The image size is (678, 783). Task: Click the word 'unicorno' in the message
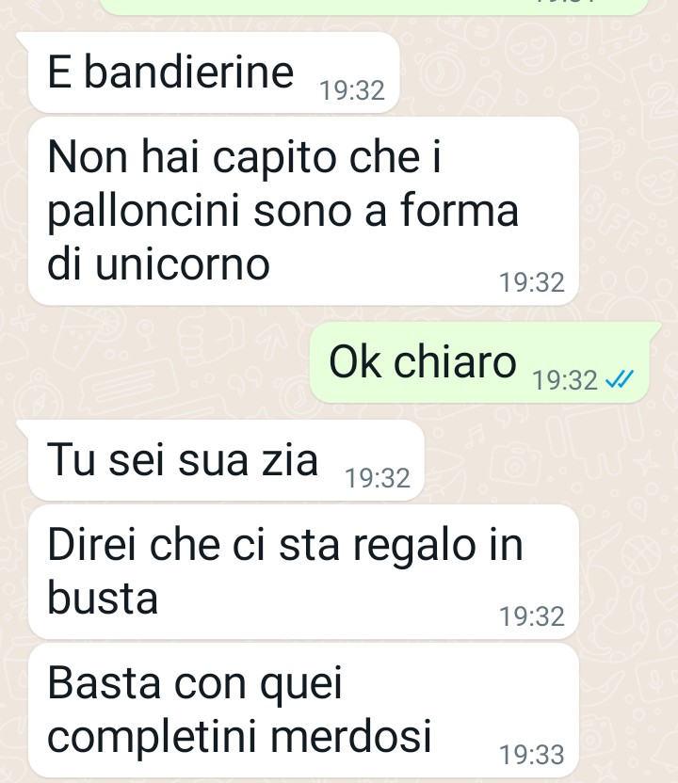[x=183, y=264]
